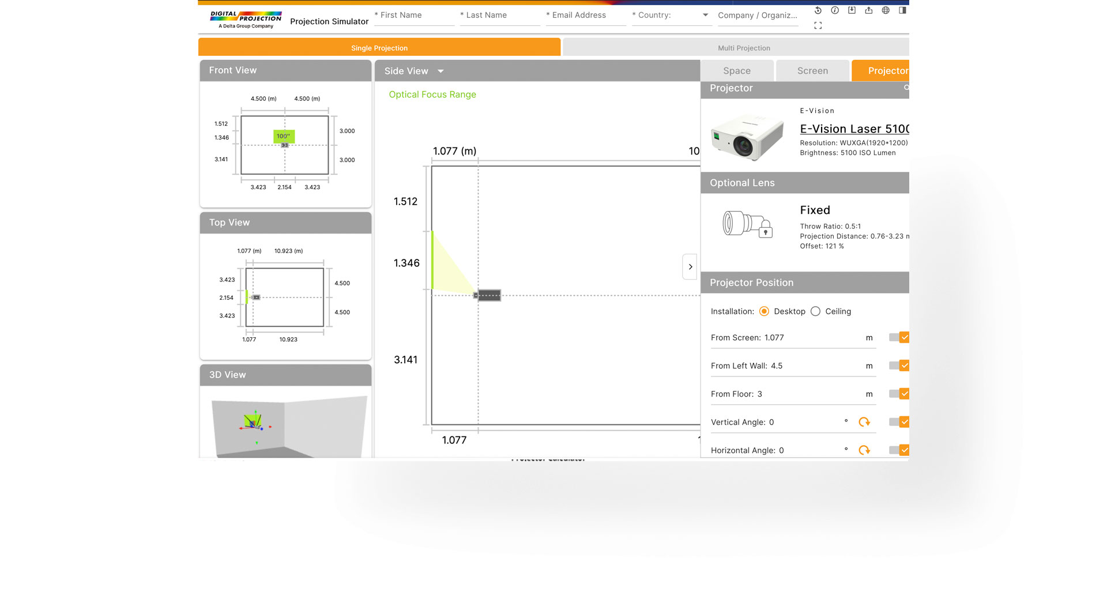The height and width of the screenshot is (599, 1107).
Task: Click the import/download project icon
Action: point(852,10)
